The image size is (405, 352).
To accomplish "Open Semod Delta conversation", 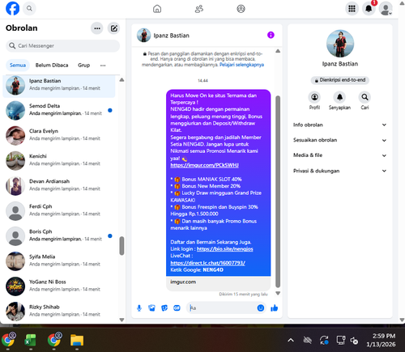I will point(59,111).
